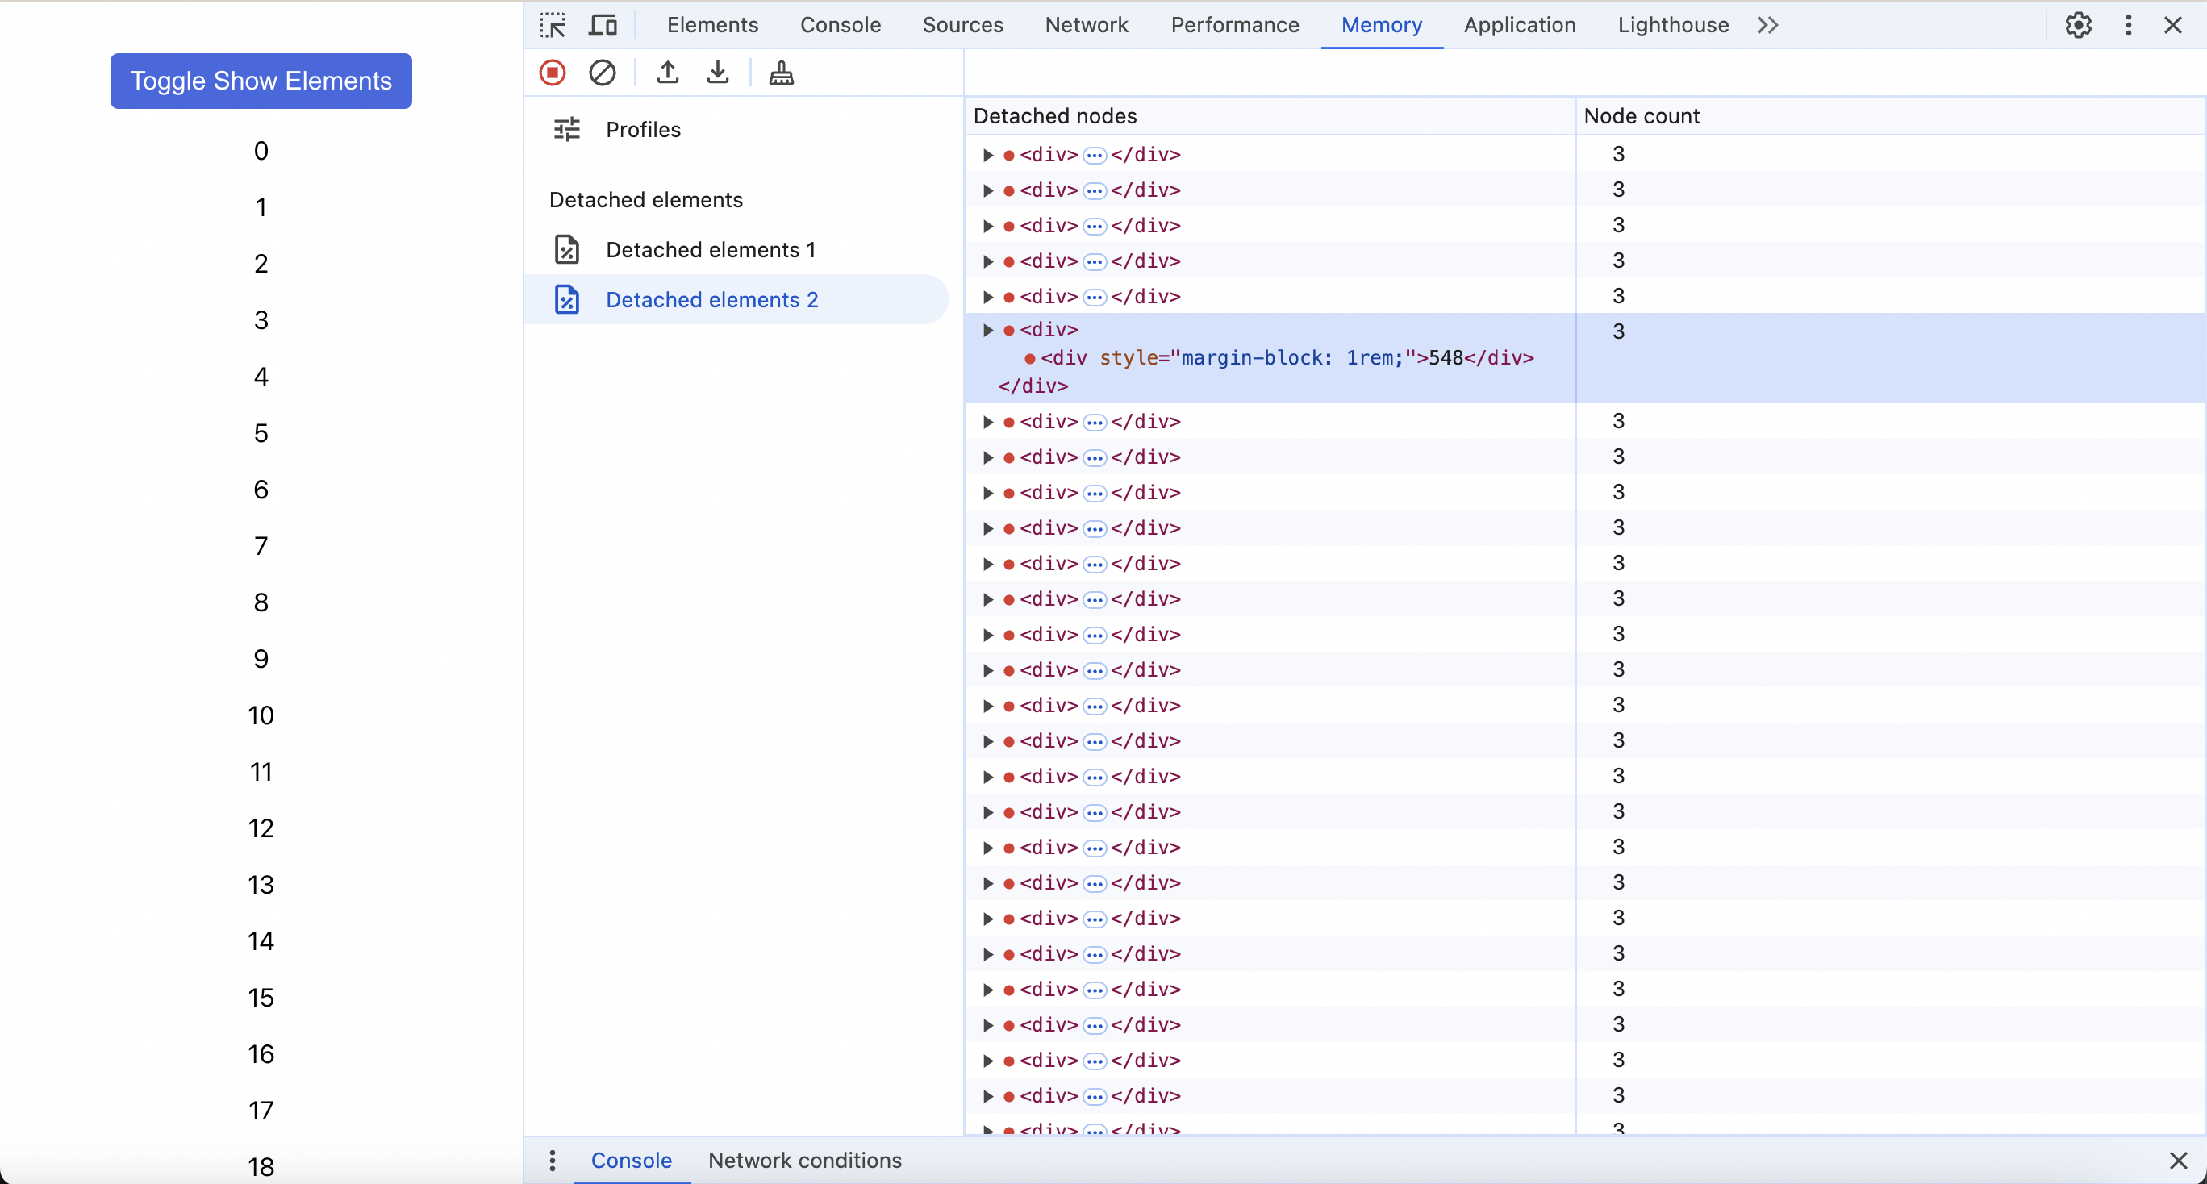Switch to the Elements tab
2207x1184 pixels.
pos(713,25)
